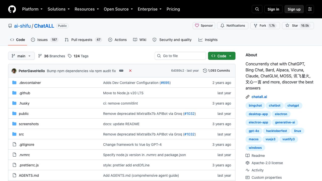The width and height of the screenshot is (322, 181).
Task: Switch to the Issues tab
Action: tap(45, 40)
